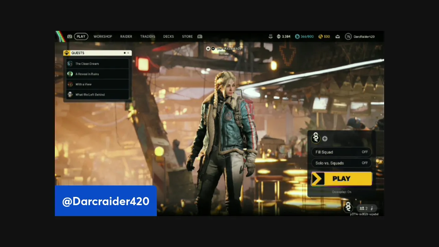Screen dimensions: 439x247
Task: Click the L1 shoulder button hint
Action: point(70,36)
